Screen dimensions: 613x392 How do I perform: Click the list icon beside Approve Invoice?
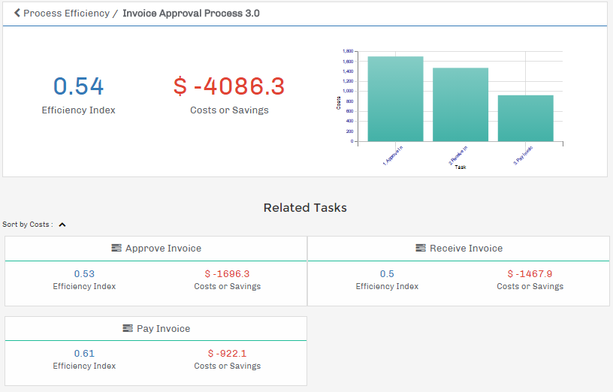[116, 248]
